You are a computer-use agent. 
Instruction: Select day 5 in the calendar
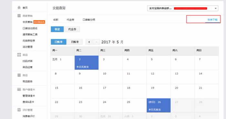tap(159, 63)
